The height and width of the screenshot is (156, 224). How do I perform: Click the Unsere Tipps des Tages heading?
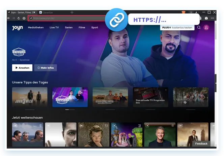coord(30,82)
